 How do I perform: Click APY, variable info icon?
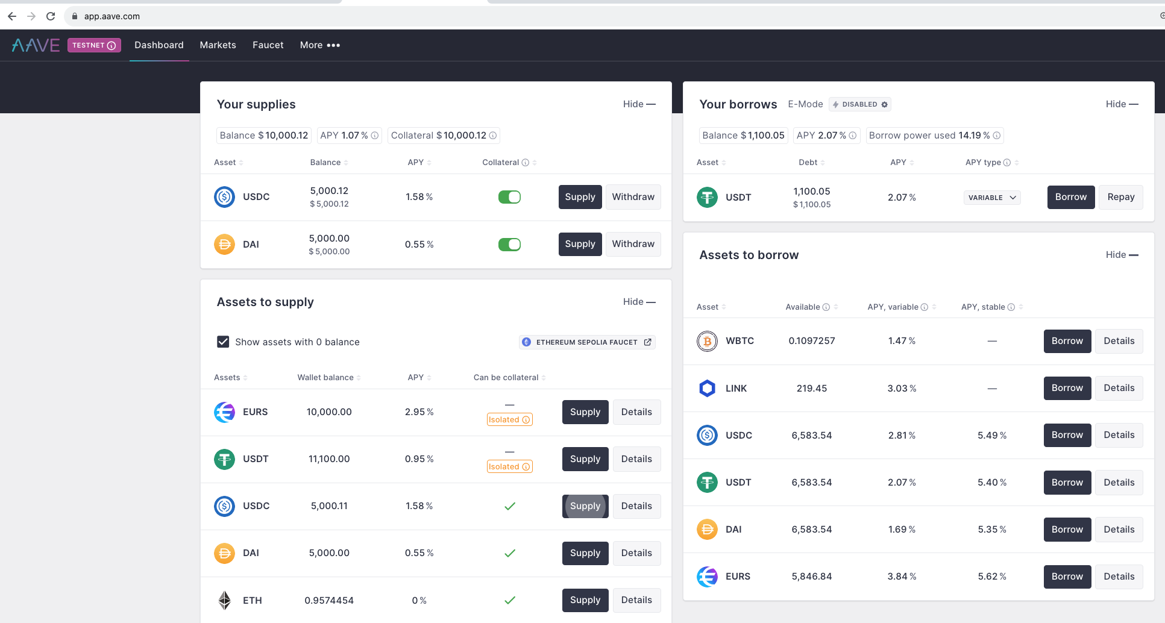click(925, 307)
